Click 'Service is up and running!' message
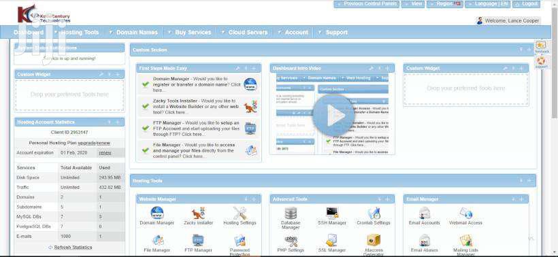Viewport: 558px width, 257px height. click(69, 58)
